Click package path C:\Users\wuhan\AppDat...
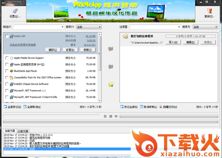 click(x=147, y=43)
